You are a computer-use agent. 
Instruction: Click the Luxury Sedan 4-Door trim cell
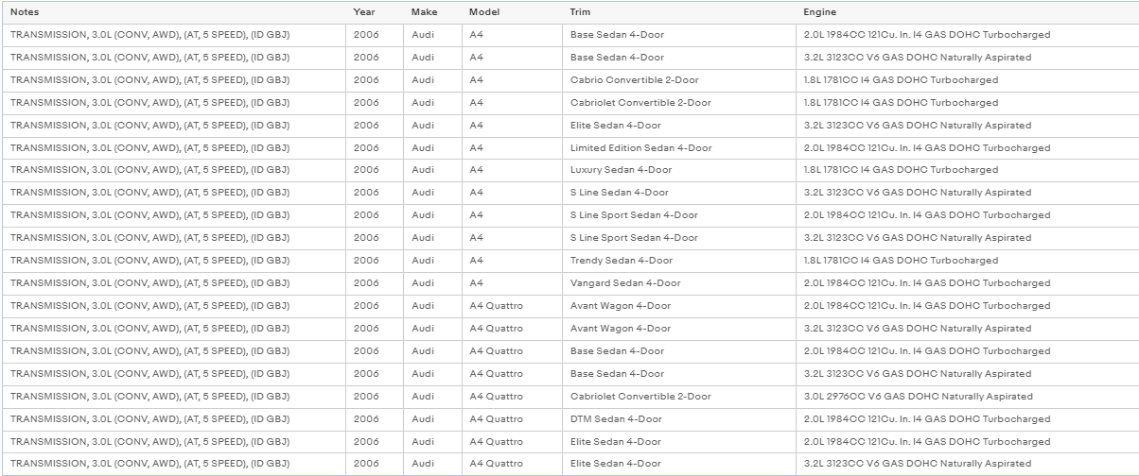coord(679,171)
